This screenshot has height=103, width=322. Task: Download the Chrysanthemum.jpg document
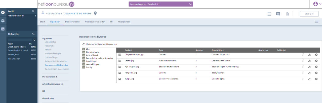[x=310, y=54]
